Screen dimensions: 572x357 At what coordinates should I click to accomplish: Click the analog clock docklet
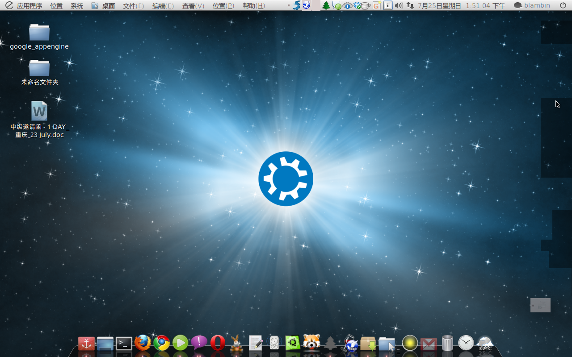click(x=466, y=343)
